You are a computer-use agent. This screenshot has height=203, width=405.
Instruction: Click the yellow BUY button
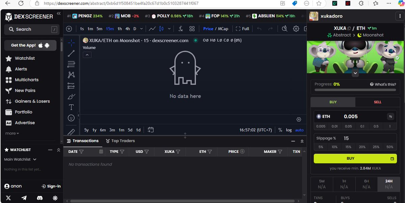point(355,158)
